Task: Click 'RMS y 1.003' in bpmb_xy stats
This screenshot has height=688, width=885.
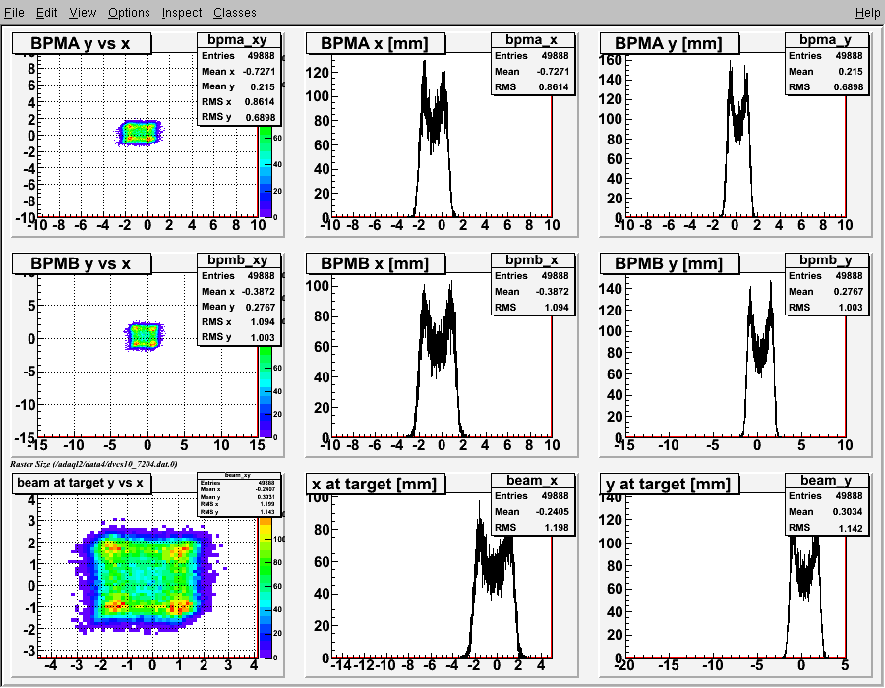Action: pyautogui.click(x=238, y=337)
